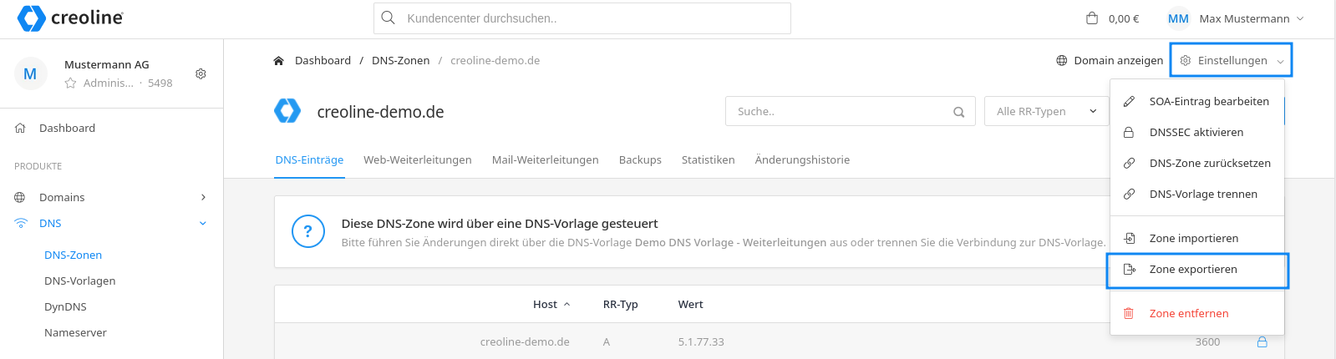
Task: Click the Mustermann AG avatar M
Action: (x=30, y=73)
